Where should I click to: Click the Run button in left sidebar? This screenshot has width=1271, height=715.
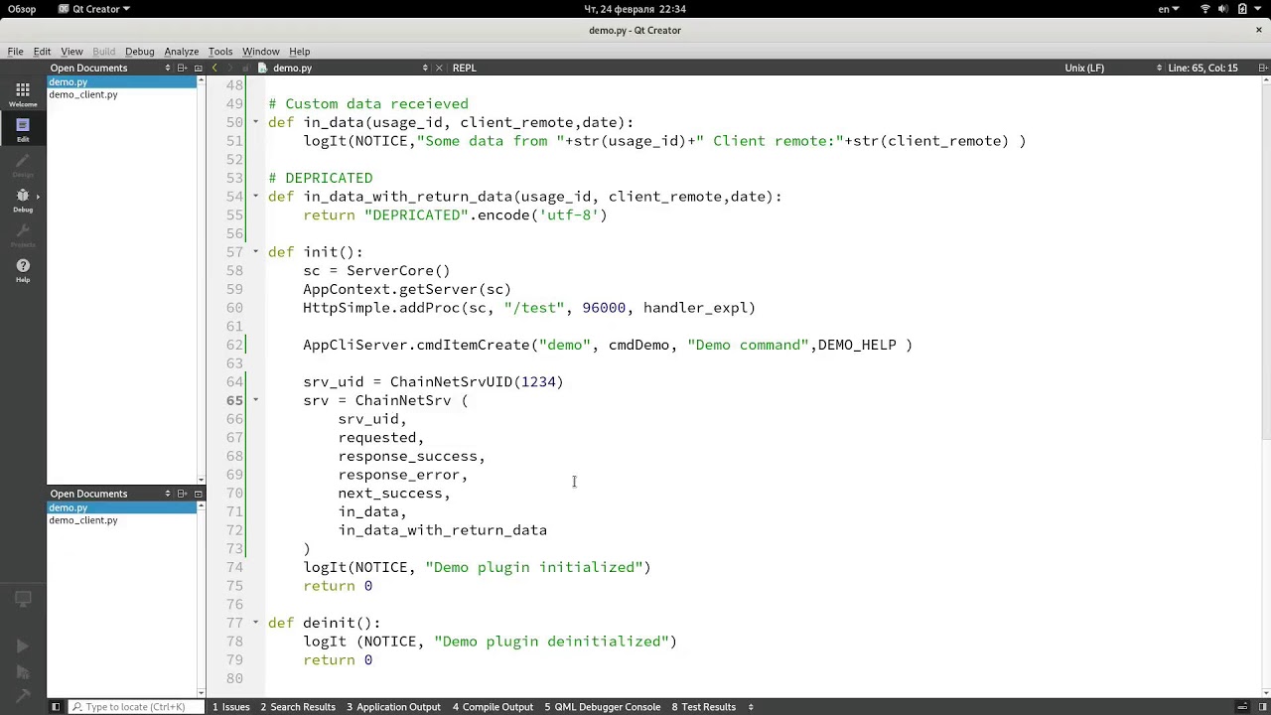(23, 645)
